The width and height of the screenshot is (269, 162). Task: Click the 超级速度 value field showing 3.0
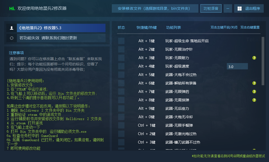(x=237, y=66)
